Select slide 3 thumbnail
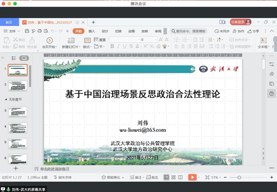Viewport: 277px width, 192px height. 18,112
